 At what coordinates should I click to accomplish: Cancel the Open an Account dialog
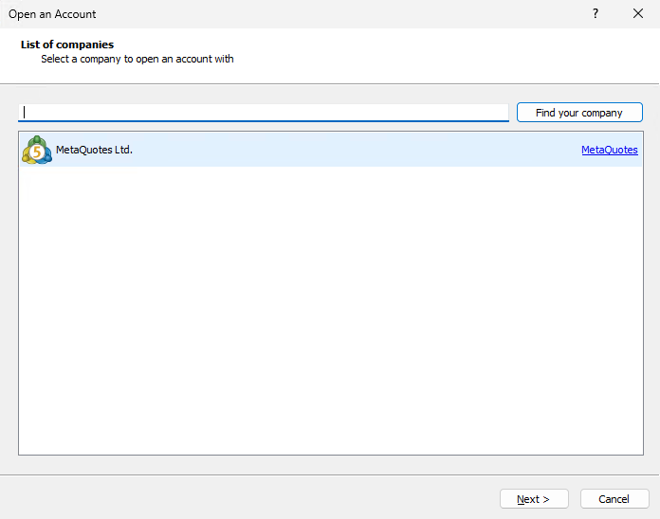(x=614, y=499)
